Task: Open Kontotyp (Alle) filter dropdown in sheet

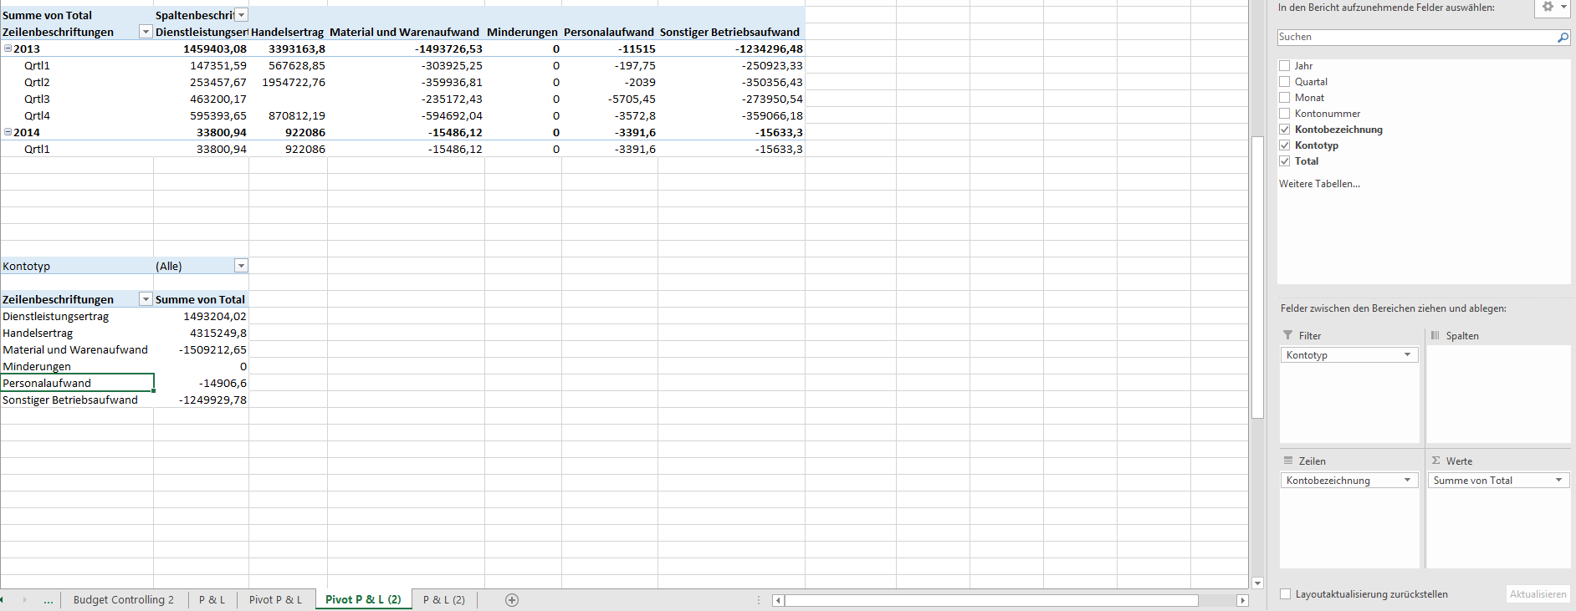Action: click(x=241, y=266)
